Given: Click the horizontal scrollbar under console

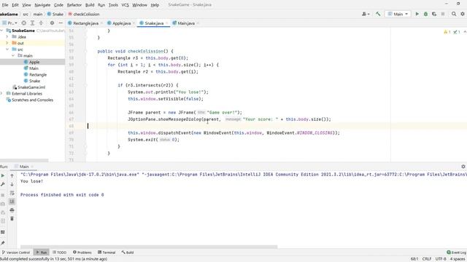Looking at the screenshot, I should point(149,247).
